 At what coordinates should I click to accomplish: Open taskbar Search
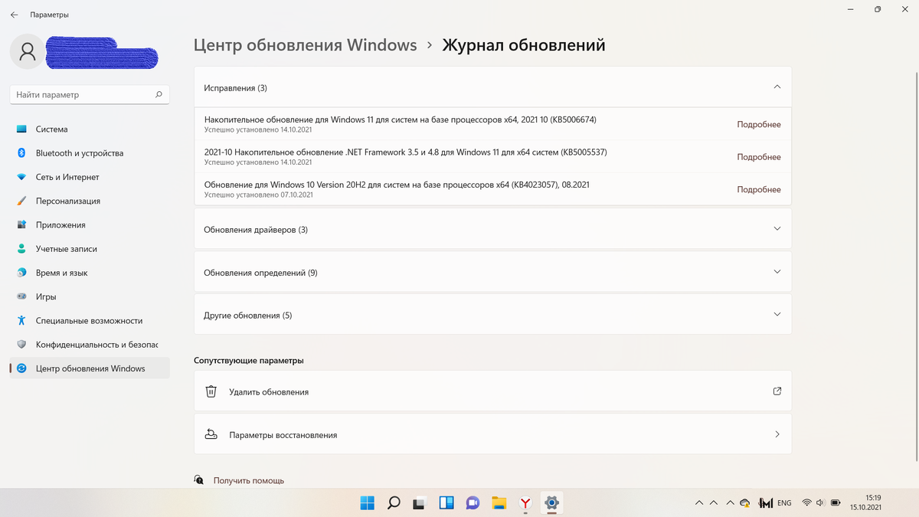pos(394,503)
